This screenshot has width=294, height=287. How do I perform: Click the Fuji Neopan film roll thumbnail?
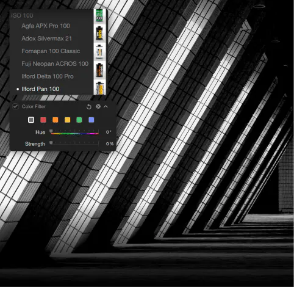(x=99, y=70)
